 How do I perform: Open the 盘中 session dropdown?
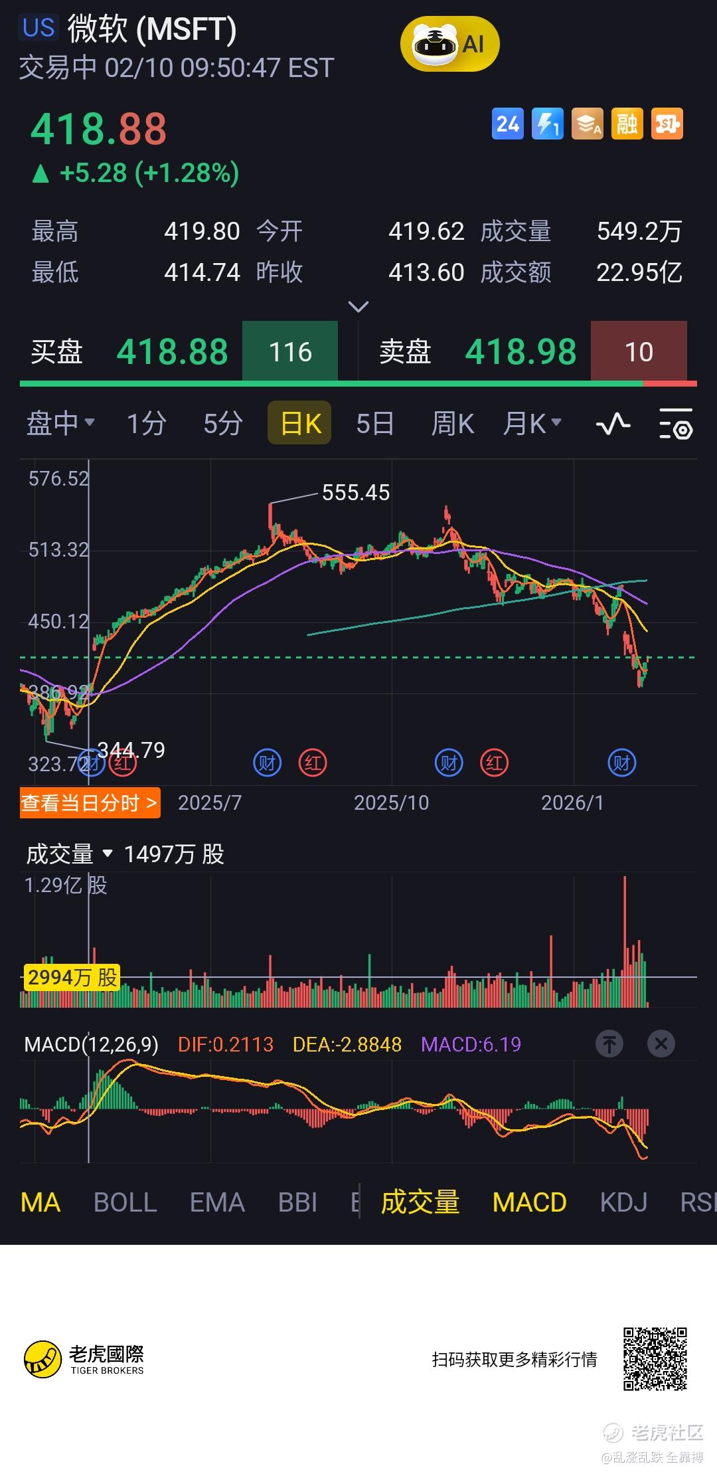pos(60,423)
